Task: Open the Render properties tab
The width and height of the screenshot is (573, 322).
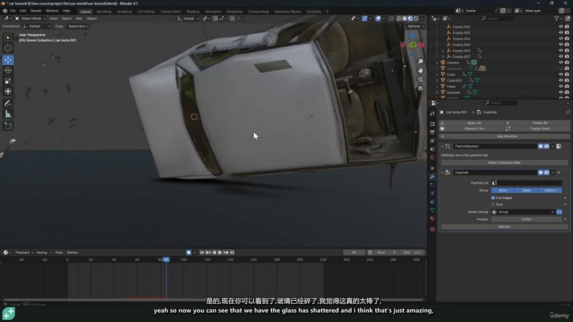Action: pos(432,124)
